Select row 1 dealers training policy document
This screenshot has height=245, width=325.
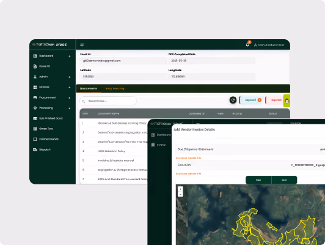[x=114, y=123]
